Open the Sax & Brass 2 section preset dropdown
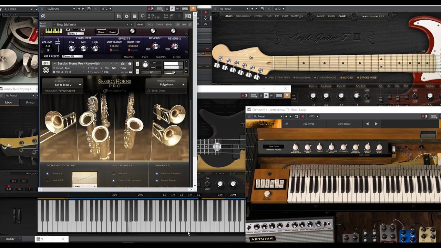This screenshot has width=441, height=248. click(x=63, y=85)
